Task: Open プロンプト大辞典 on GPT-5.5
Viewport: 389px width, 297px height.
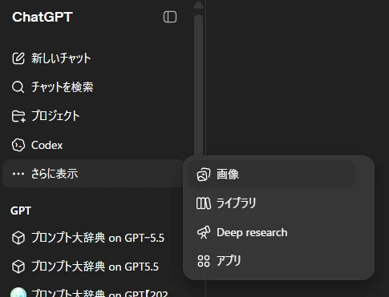Action: pyautogui.click(x=93, y=238)
